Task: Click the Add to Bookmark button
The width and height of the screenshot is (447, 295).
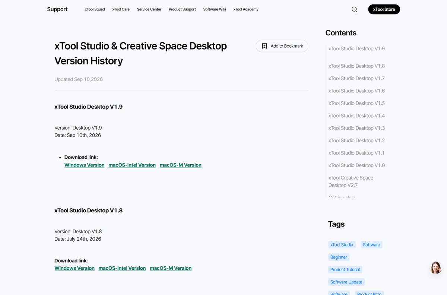Action: (282, 46)
